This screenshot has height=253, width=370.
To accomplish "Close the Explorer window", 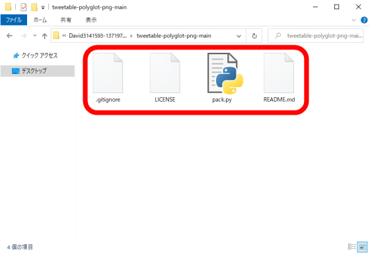I will pos(358,7).
